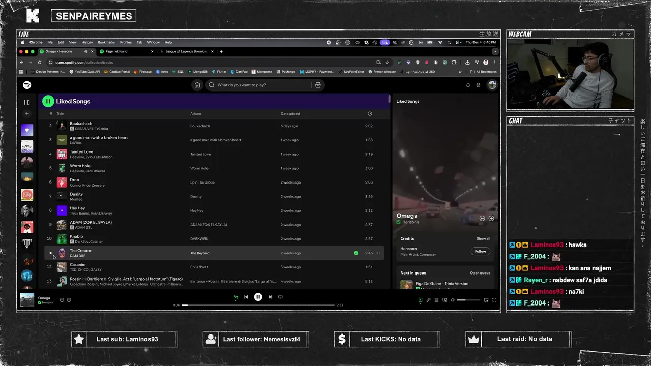Open the Friend Activity icon
Image resolution: width=651 pixels, height=366 pixels.
tap(478, 85)
